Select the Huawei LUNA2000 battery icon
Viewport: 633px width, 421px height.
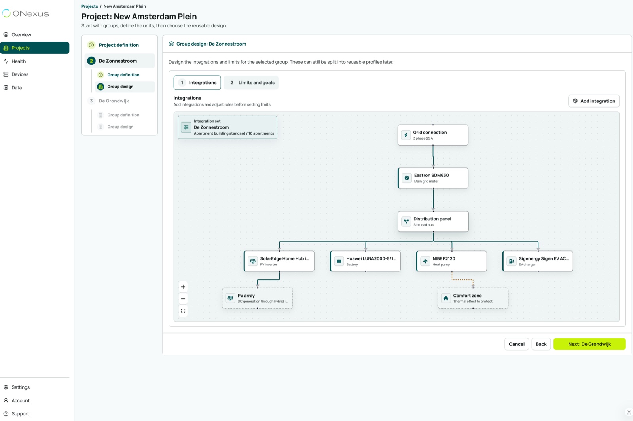(x=339, y=261)
